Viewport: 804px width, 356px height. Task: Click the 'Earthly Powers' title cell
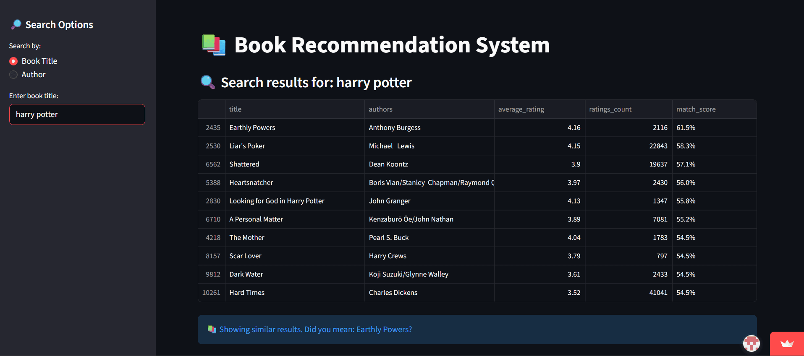pyautogui.click(x=295, y=127)
